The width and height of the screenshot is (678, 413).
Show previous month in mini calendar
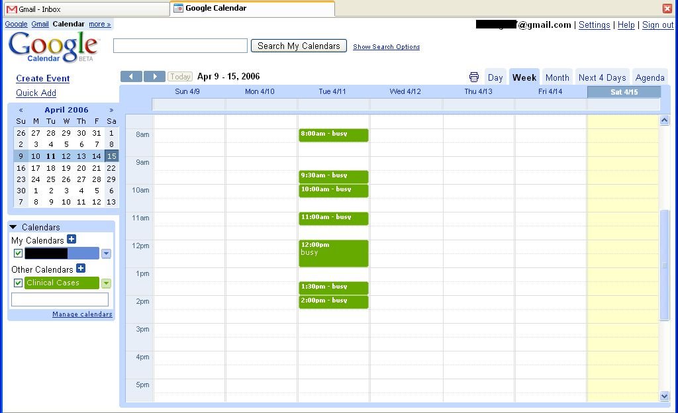coord(21,110)
